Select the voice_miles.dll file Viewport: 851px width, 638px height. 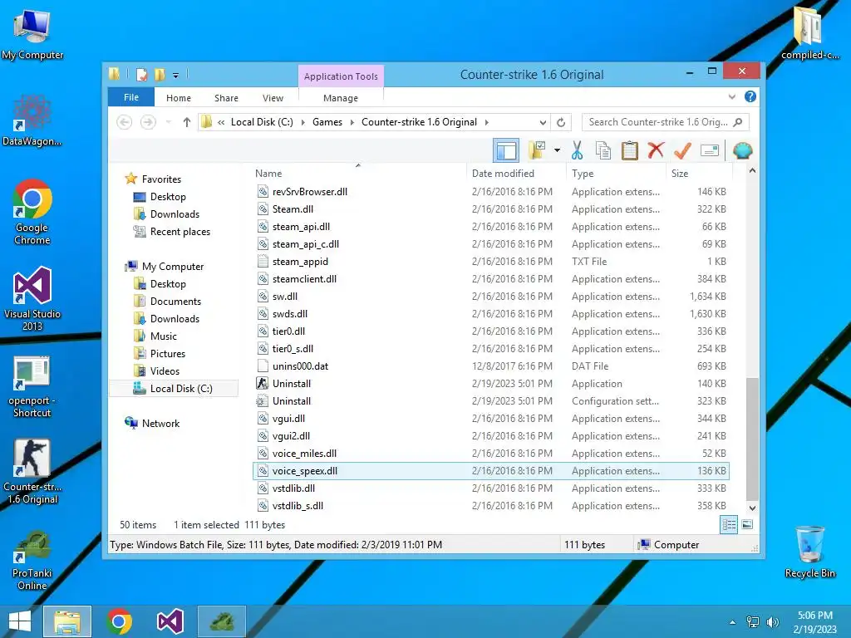[x=490, y=453]
